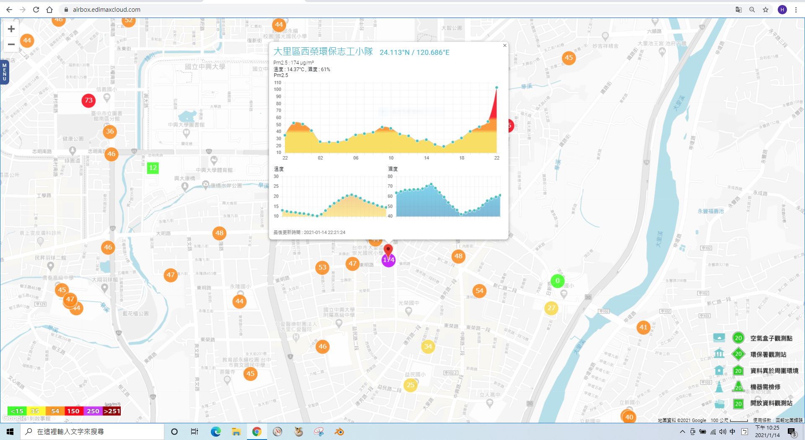Viewport: 805px width, 440px height.
Task: Click the purple 250 color scale swatch
Action: click(x=93, y=411)
